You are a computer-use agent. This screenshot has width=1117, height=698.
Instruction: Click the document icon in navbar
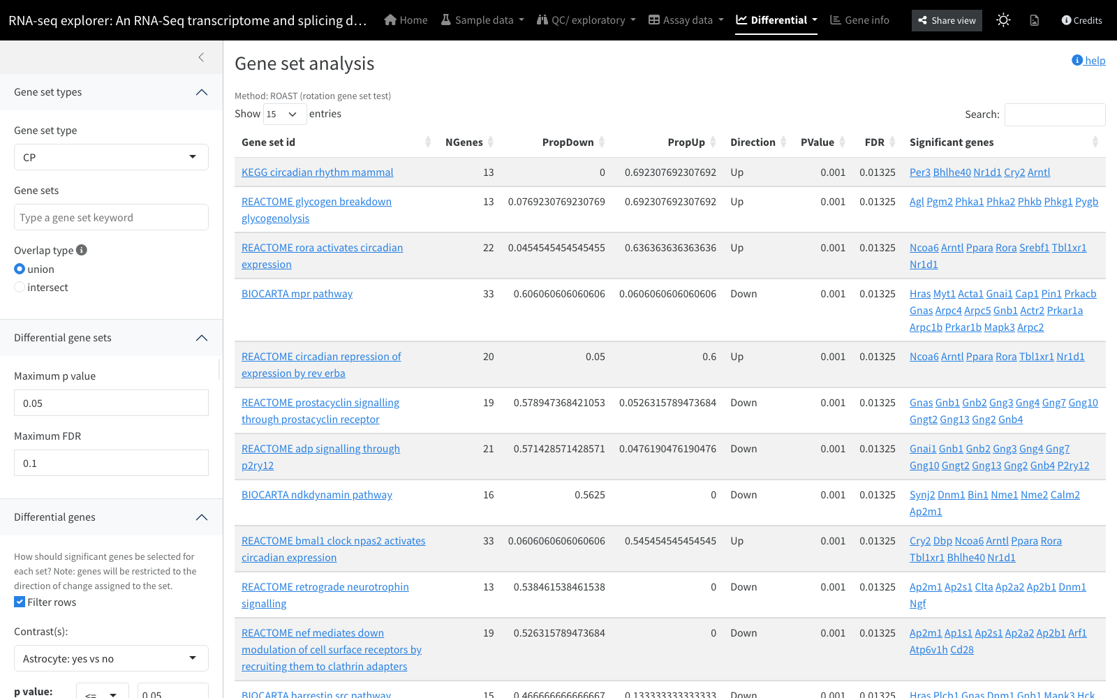[x=1035, y=20]
